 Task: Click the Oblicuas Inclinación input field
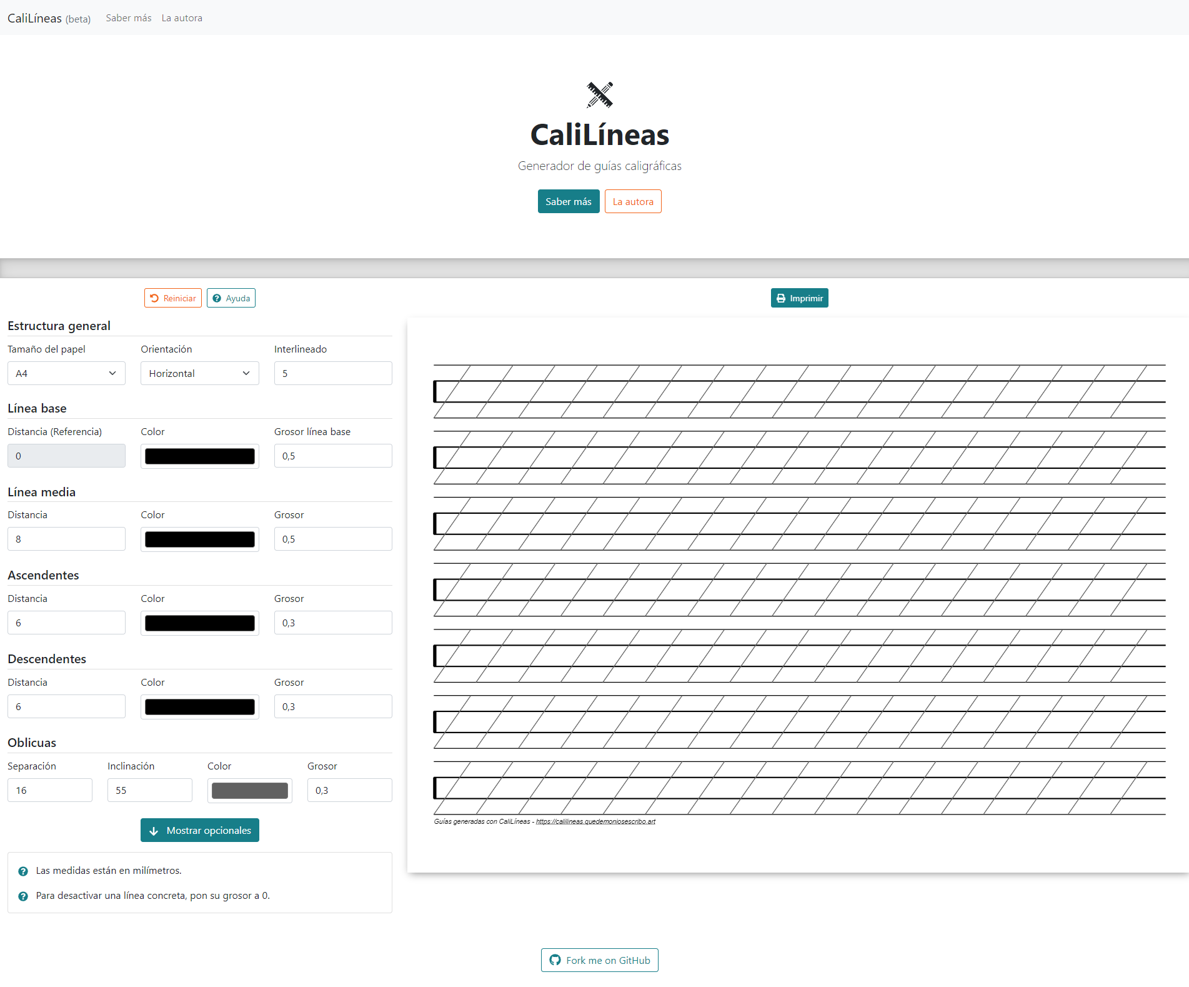[149, 790]
